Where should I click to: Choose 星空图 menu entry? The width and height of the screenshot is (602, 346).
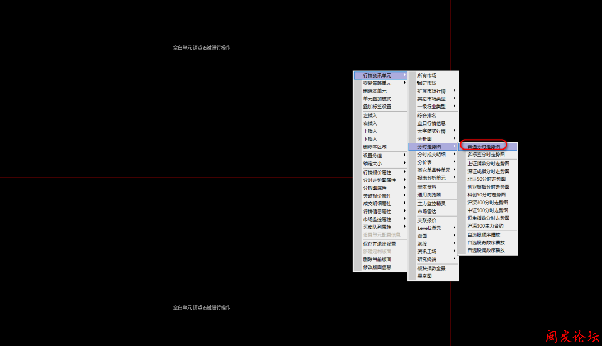click(x=425, y=276)
